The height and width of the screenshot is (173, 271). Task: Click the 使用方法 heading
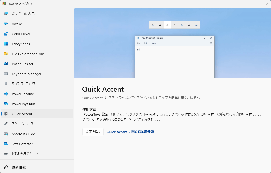click(89, 109)
